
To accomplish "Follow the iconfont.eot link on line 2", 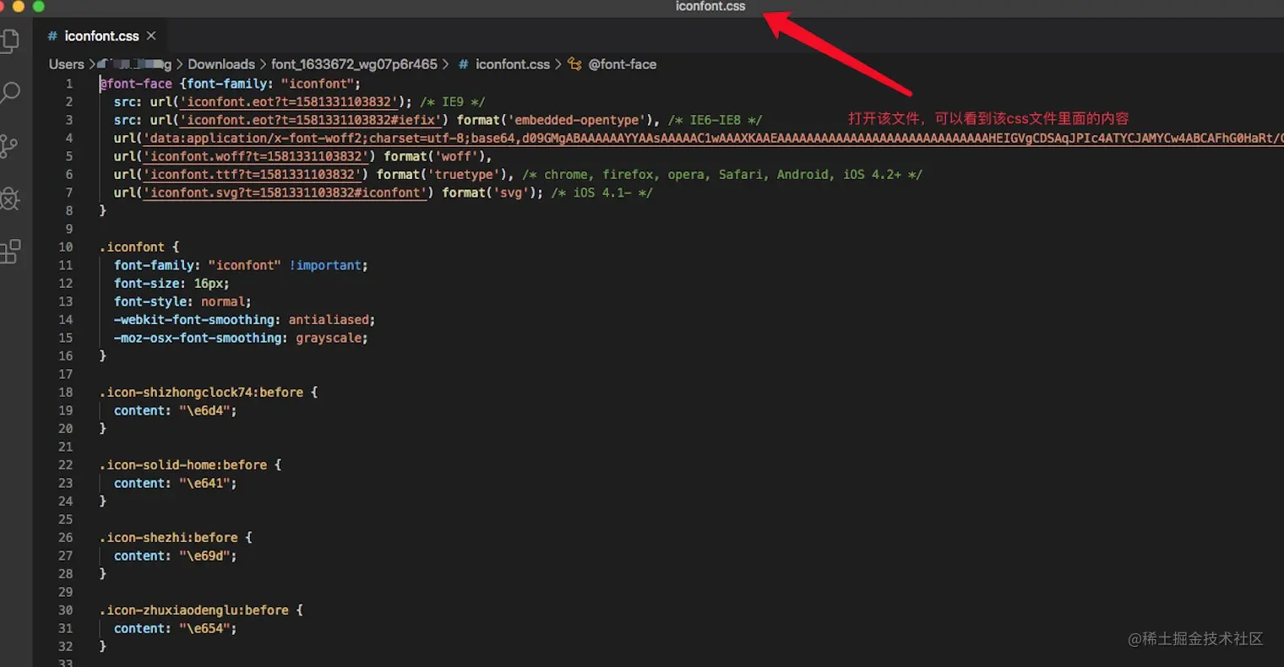I will (287, 102).
